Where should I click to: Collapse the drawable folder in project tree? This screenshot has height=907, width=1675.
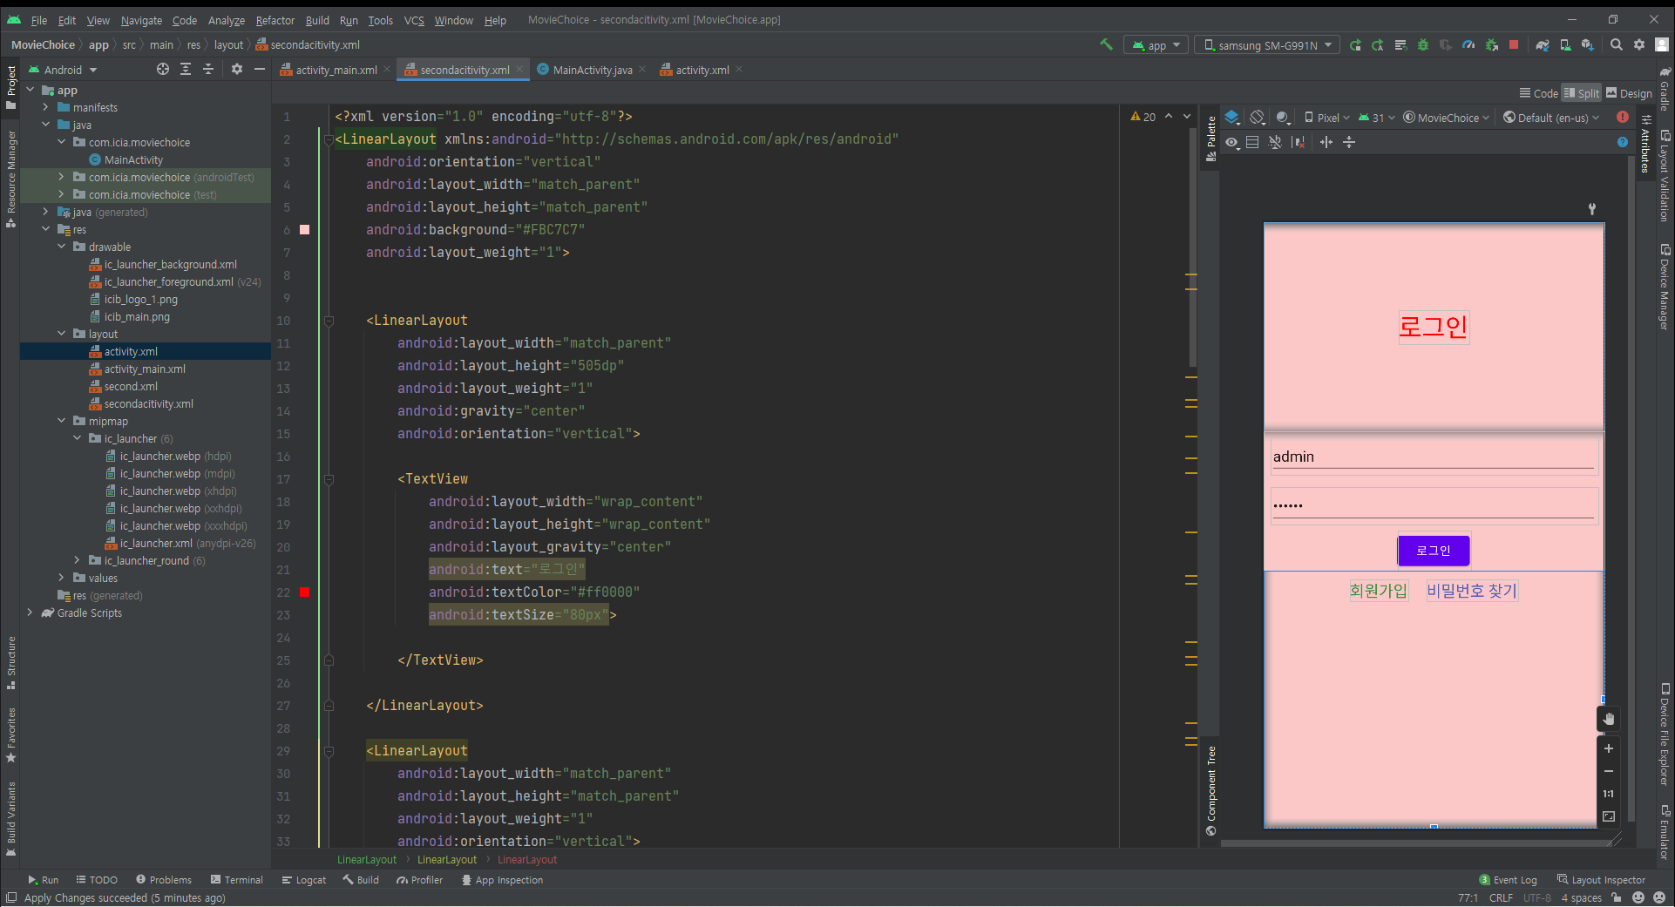[62, 247]
